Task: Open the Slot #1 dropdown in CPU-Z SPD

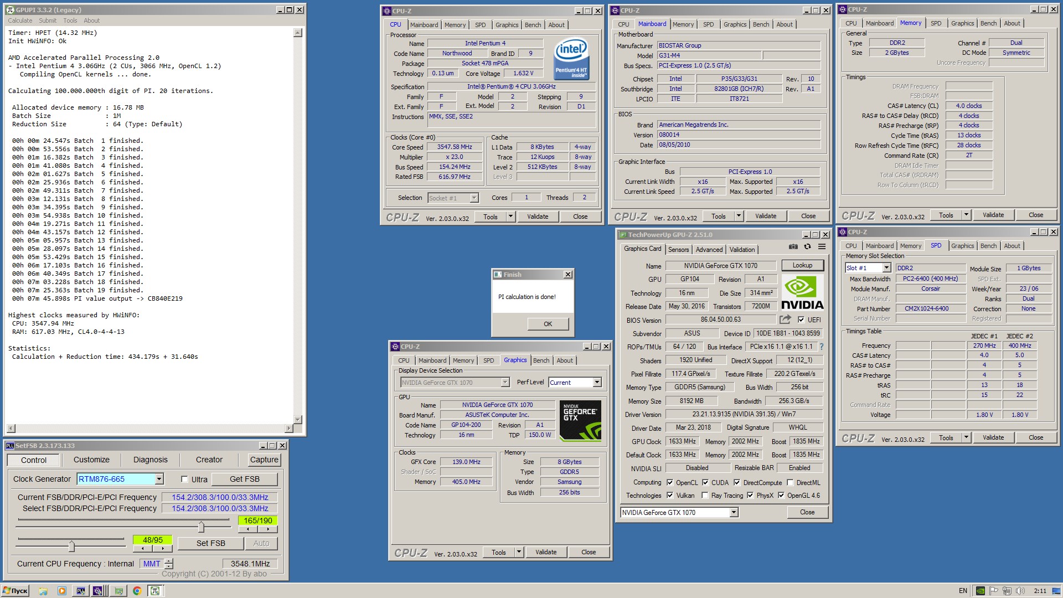Action: pos(886,268)
